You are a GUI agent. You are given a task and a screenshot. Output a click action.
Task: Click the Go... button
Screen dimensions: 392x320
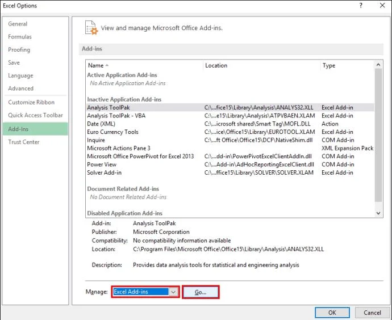[201, 292]
